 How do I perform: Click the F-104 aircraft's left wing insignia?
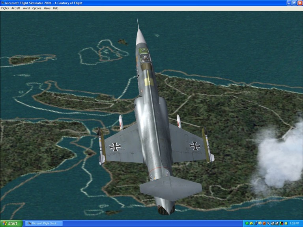click(115, 147)
